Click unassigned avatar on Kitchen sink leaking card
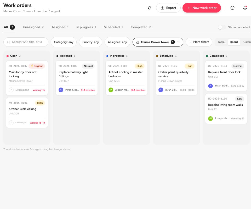Image resolution: width=251 pixels, height=209 pixels. (x=11, y=123)
